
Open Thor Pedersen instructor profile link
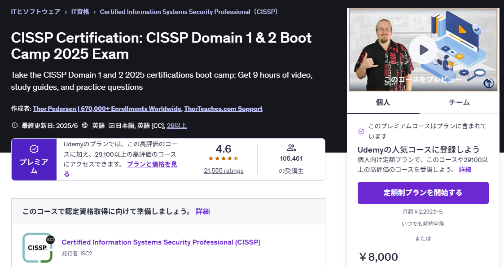pos(107,109)
